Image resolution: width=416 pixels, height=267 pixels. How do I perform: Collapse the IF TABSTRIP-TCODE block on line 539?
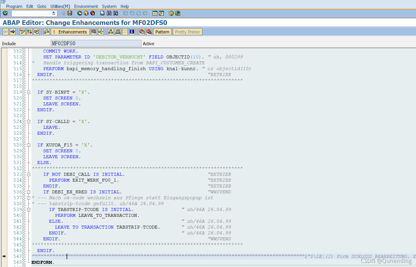(29, 209)
